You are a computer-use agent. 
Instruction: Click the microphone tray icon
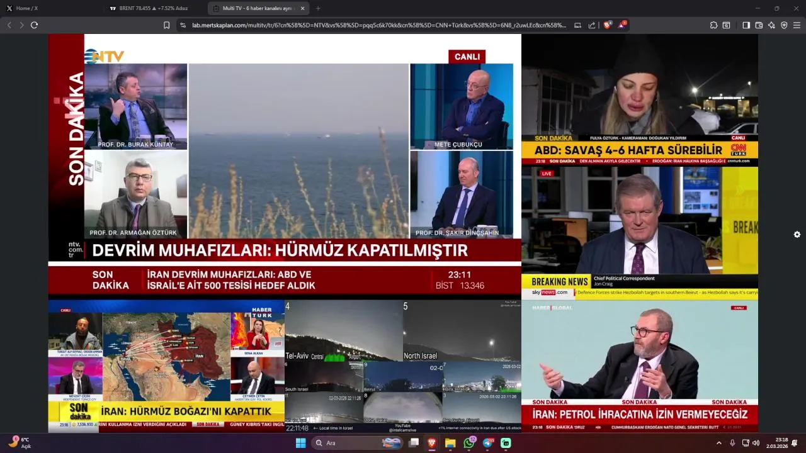tap(732, 443)
